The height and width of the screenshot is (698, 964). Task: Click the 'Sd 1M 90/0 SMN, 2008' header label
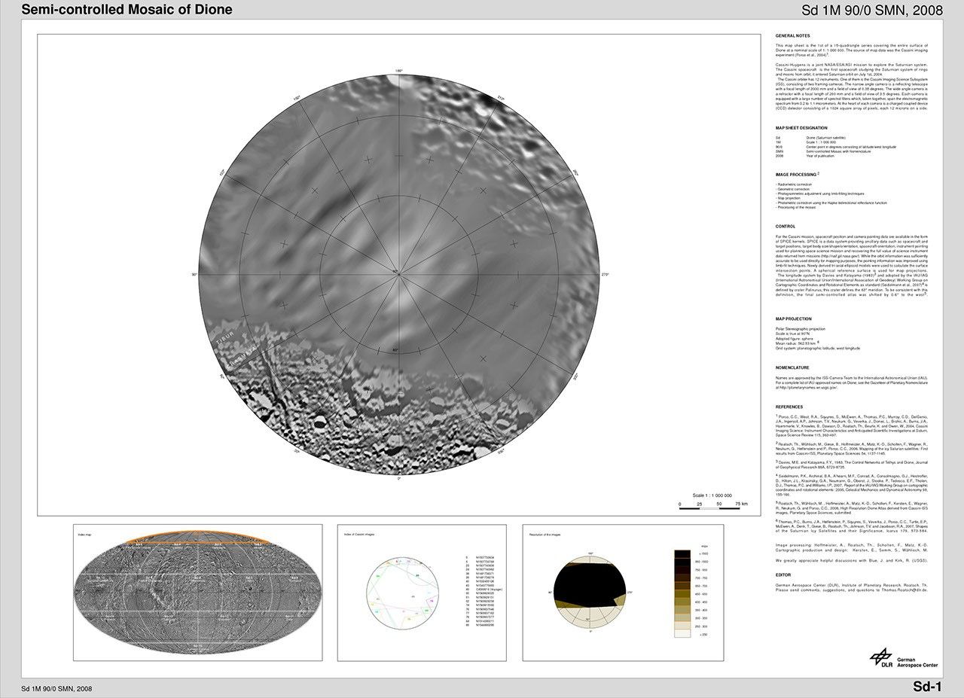[872, 11]
